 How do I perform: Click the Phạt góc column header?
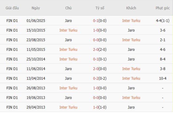click(x=162, y=8)
